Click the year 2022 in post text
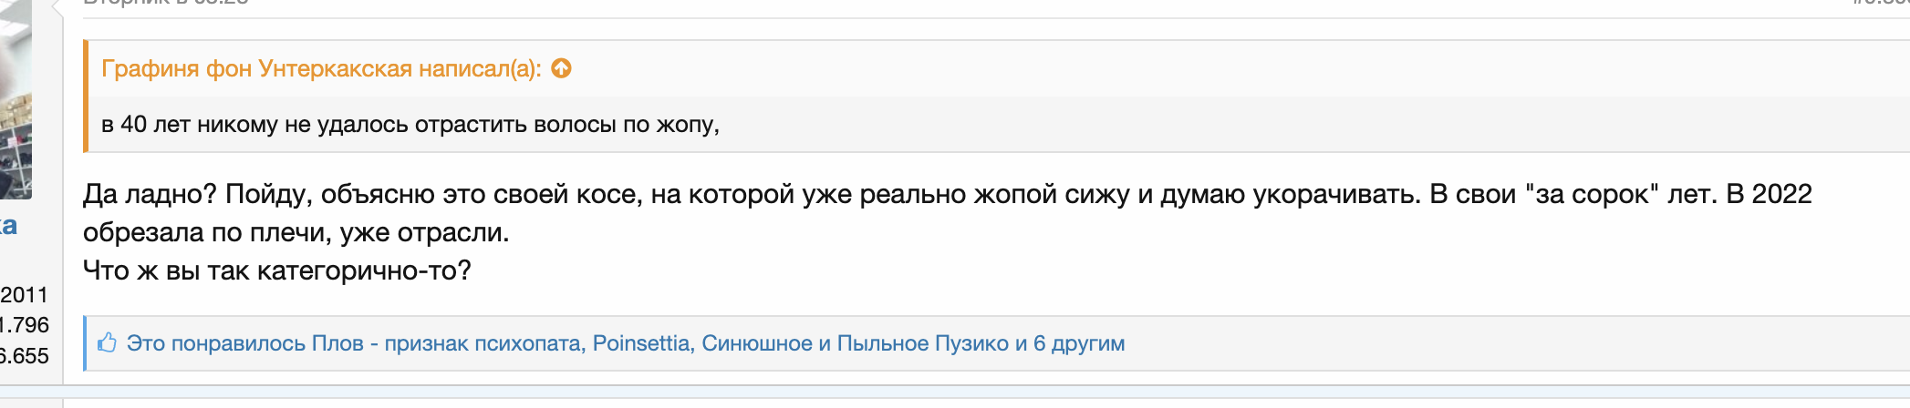This screenshot has width=1910, height=408. 1781,194
